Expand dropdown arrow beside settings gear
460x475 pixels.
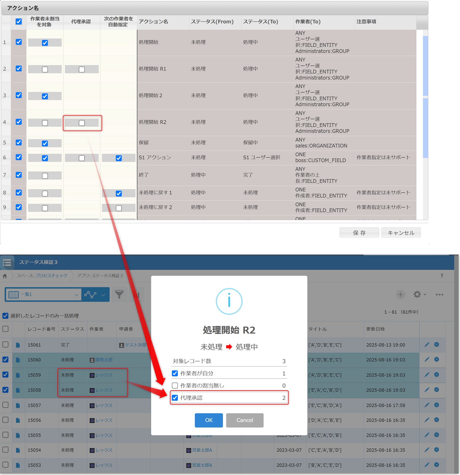click(x=425, y=294)
